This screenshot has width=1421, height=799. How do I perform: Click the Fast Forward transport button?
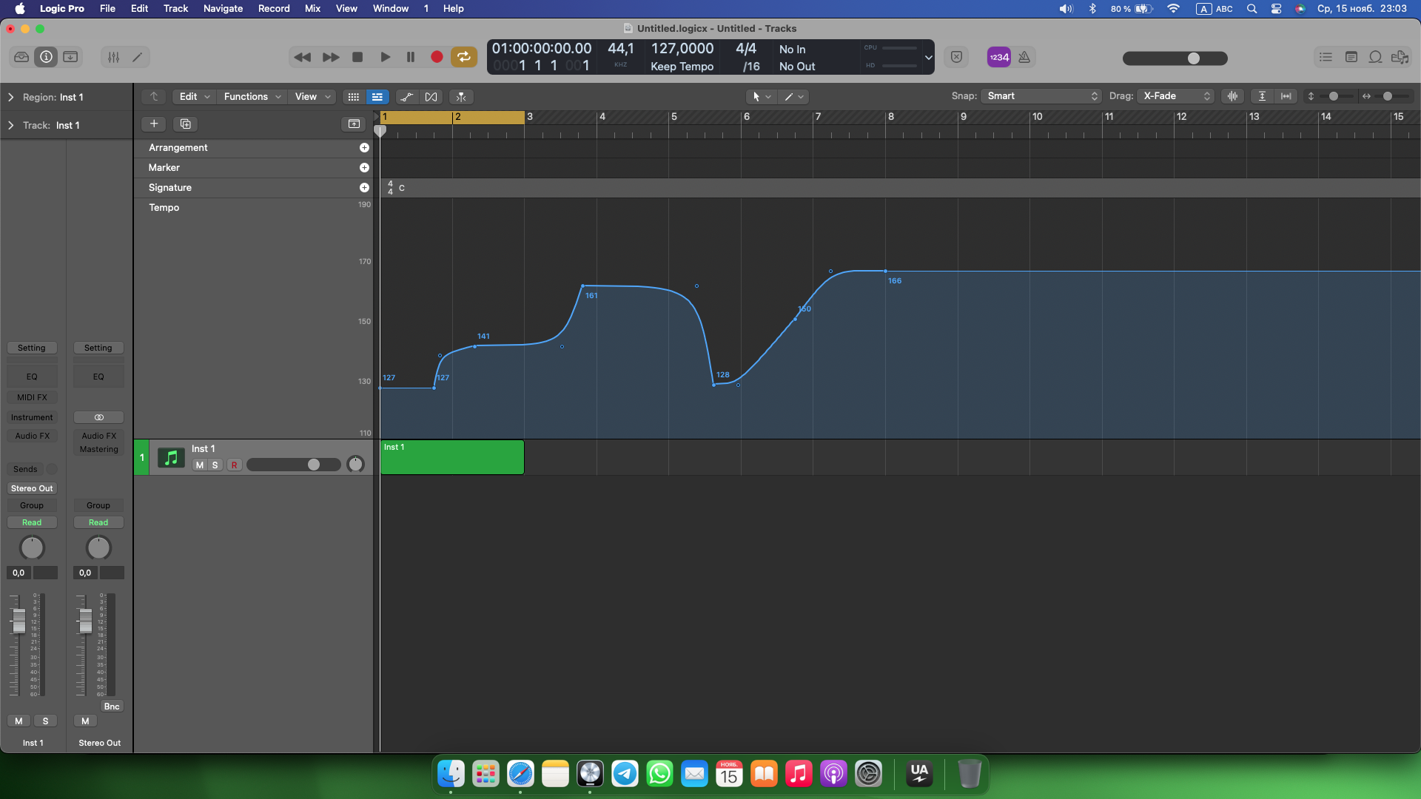pos(331,57)
